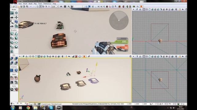The height and width of the screenshot is (110, 197).
Task: Click the Build Lighting toolbar icon
Action: tap(123, 6)
